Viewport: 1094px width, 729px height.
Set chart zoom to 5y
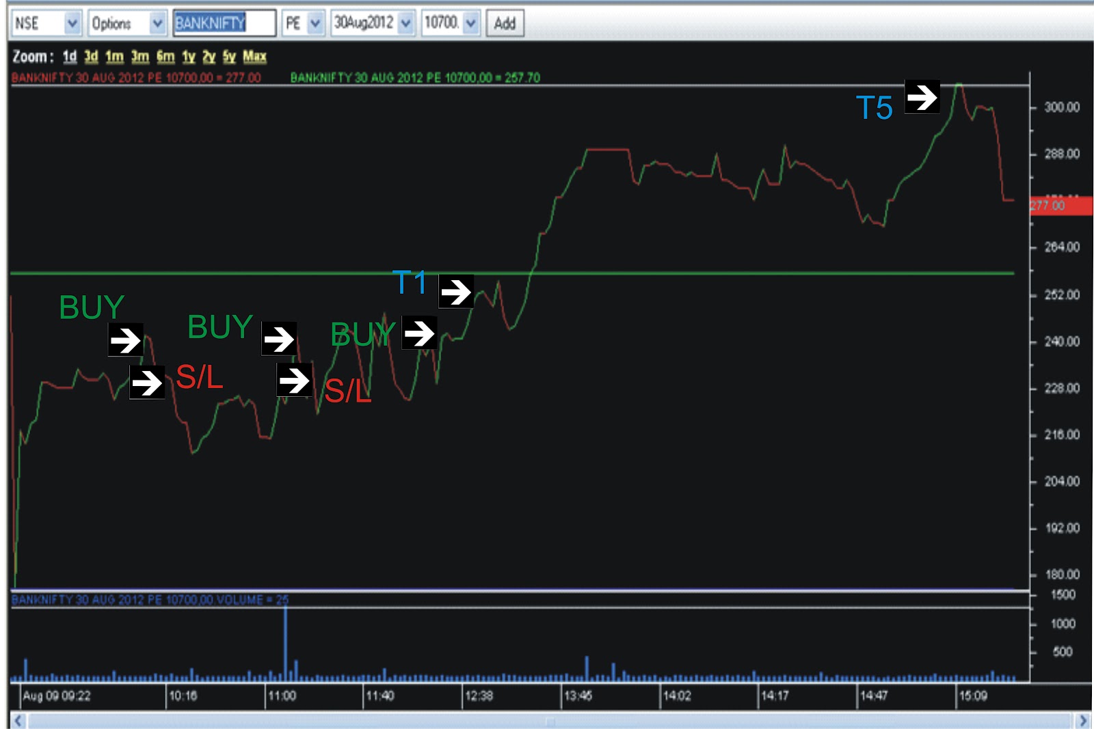[229, 57]
